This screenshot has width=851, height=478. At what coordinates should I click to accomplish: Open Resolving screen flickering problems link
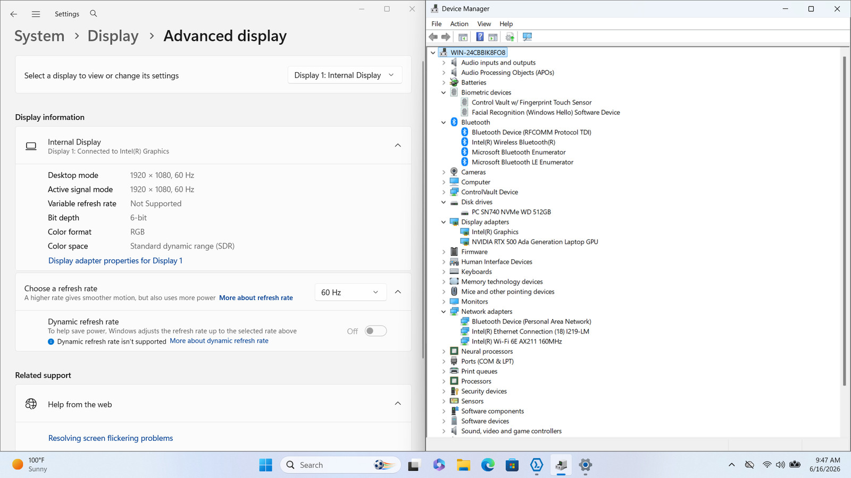pos(111,438)
